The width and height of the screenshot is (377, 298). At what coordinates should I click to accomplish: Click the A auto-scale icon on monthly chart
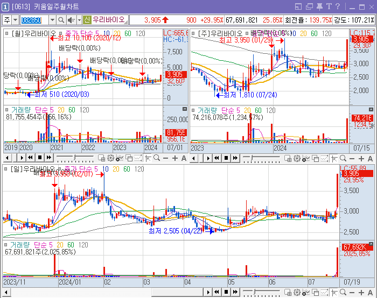[184, 158]
